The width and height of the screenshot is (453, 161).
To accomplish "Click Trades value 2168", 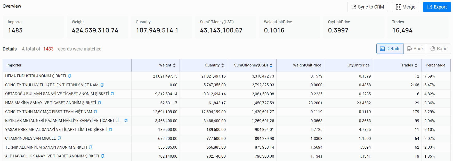I will 415,85.
